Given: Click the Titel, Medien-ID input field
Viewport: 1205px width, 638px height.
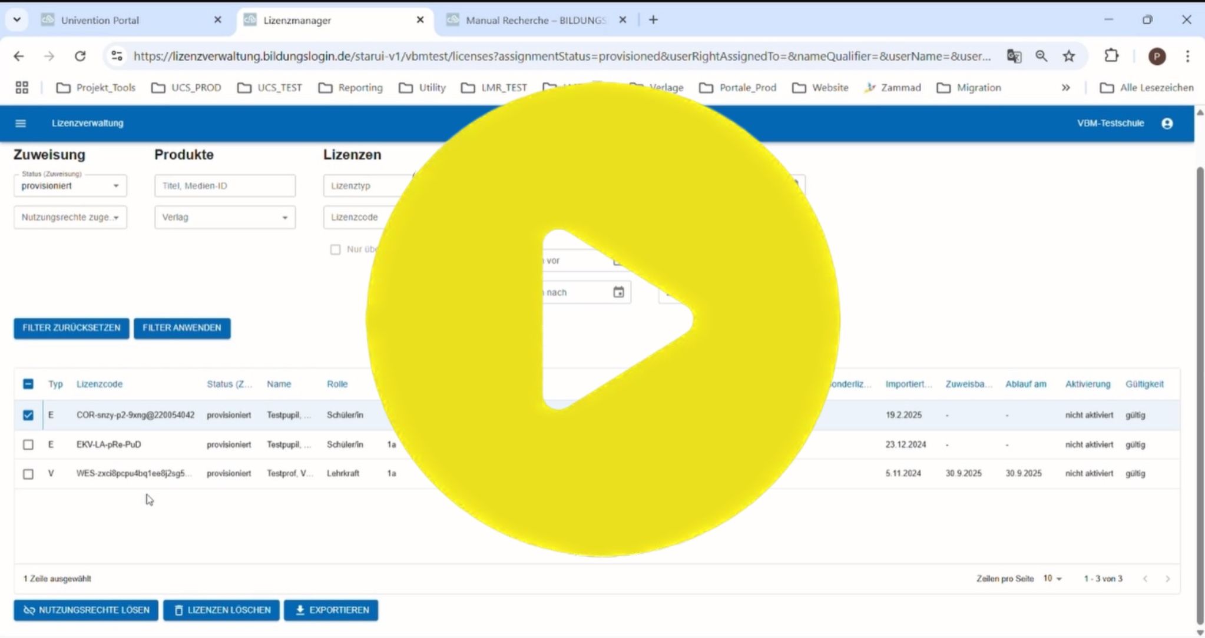Looking at the screenshot, I should pyautogui.click(x=225, y=186).
